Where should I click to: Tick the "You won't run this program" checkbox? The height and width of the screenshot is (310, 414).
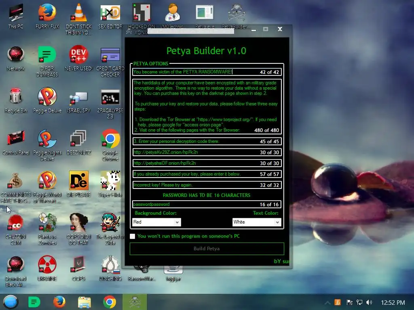[x=133, y=236]
